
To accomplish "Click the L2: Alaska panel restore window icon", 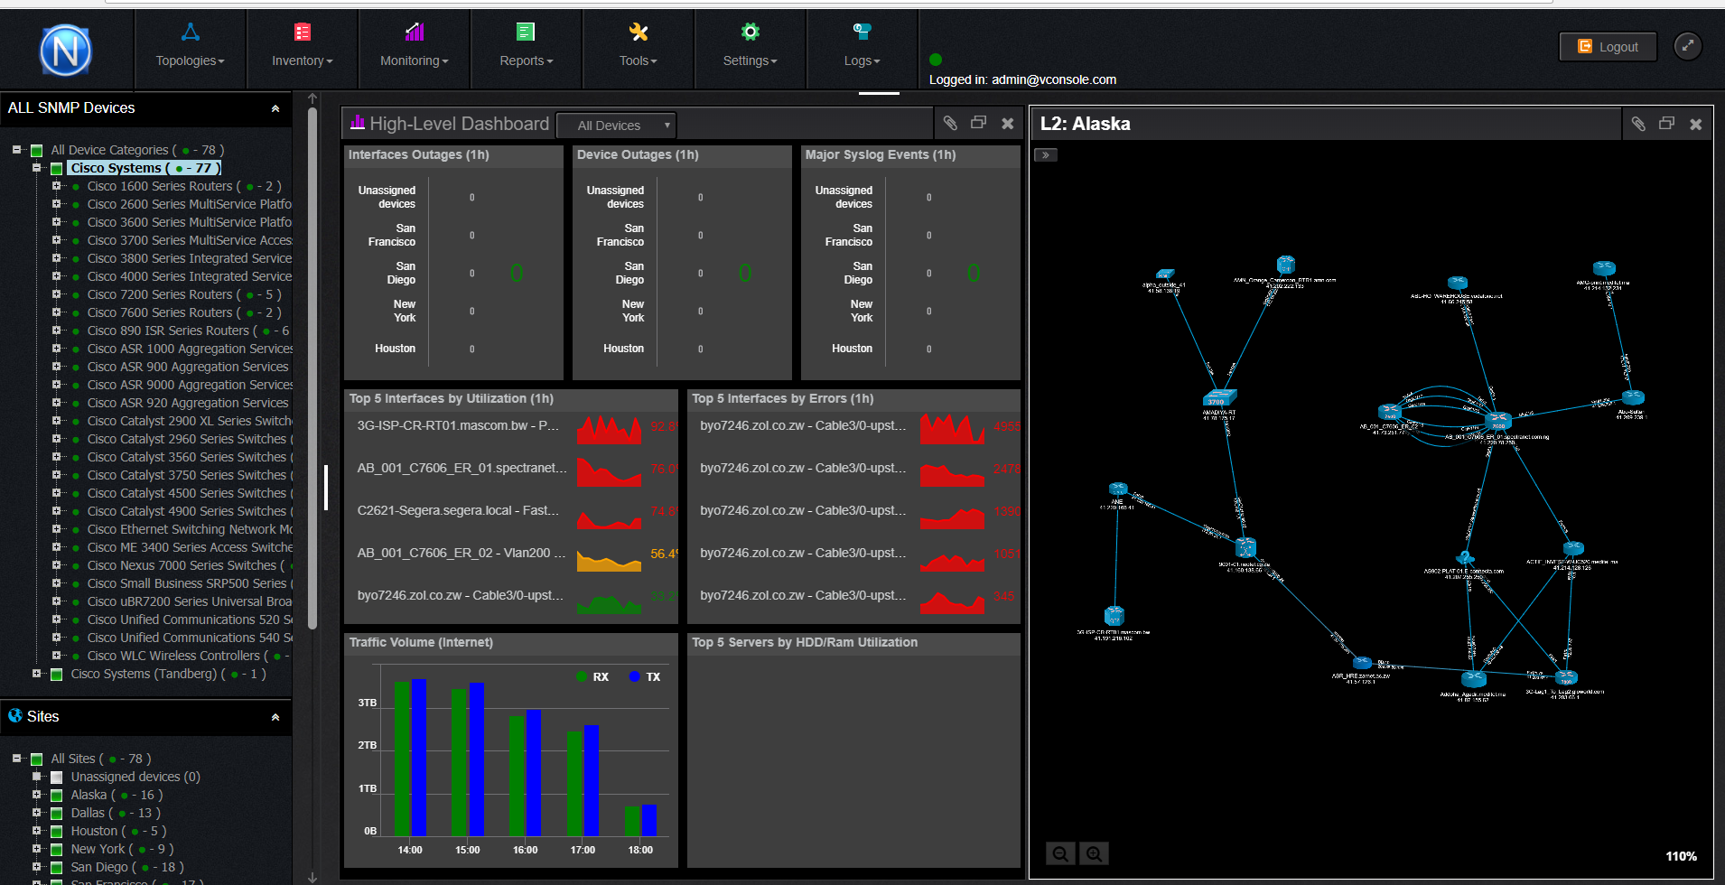I will 1666,124.
